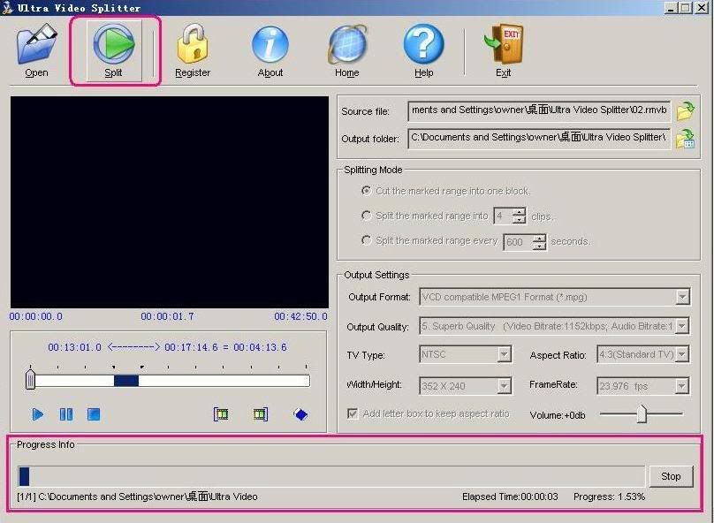Expand the Output Quality dropdown
The height and width of the screenshot is (523, 714).
tap(682, 326)
